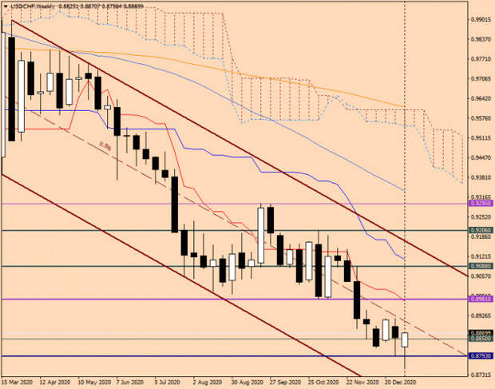This screenshot has width=495, height=389.
Task: Click the 0.89265 price scale label
Action: (481, 316)
